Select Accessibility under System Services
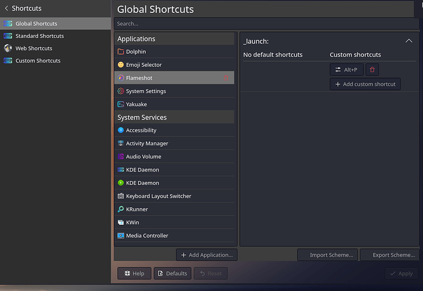 click(174, 130)
